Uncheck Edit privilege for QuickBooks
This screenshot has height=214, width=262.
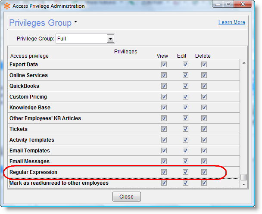185,86
